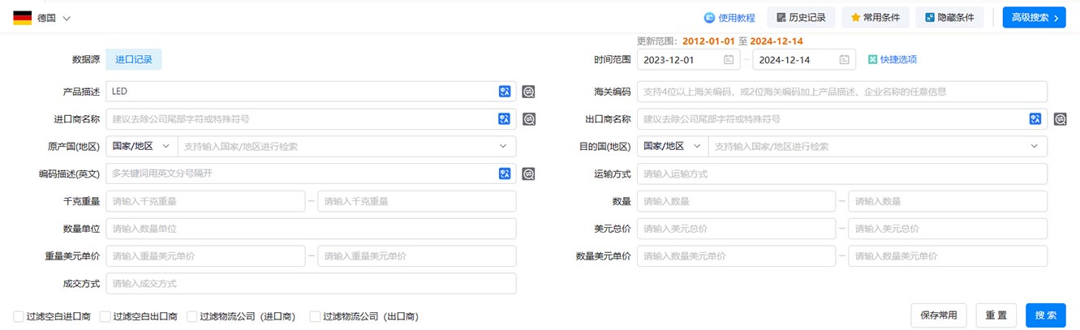The width and height of the screenshot is (1080, 330).
Task: Click the 搜索 search button
Action: click(1046, 315)
